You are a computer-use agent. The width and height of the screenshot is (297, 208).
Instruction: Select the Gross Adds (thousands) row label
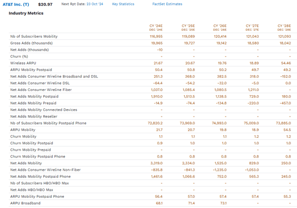click(x=31, y=43)
